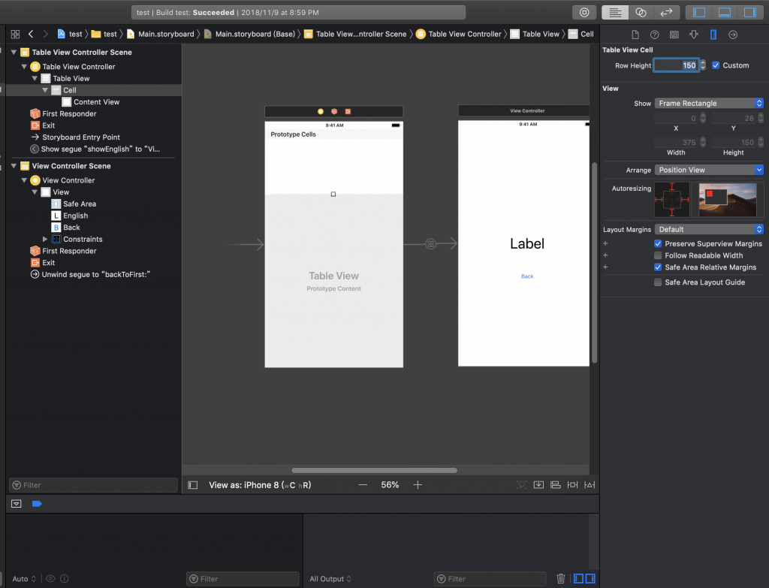This screenshot has width=769, height=588.
Task: Open the Connections inspector tab
Action: pos(733,35)
